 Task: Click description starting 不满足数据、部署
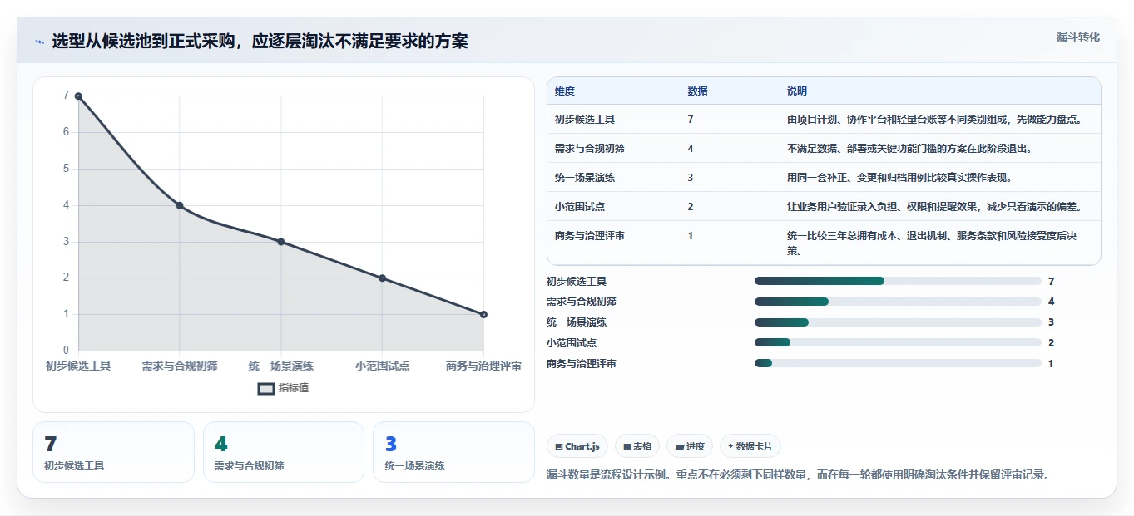[912, 149]
